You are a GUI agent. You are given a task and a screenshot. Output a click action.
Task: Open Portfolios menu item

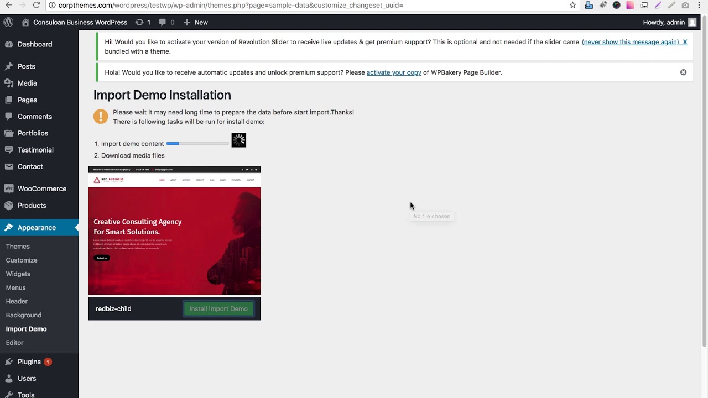33,133
